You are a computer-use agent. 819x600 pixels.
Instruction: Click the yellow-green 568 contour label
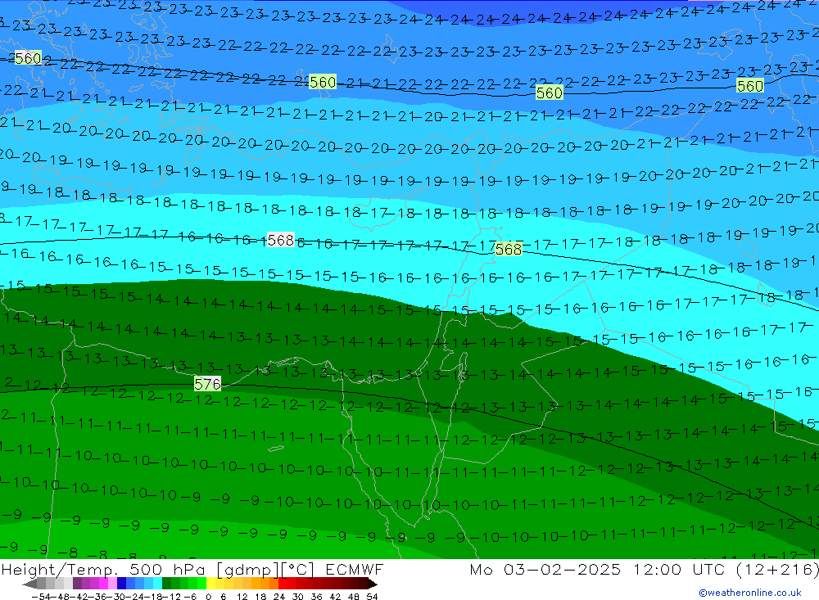pyautogui.click(x=509, y=249)
